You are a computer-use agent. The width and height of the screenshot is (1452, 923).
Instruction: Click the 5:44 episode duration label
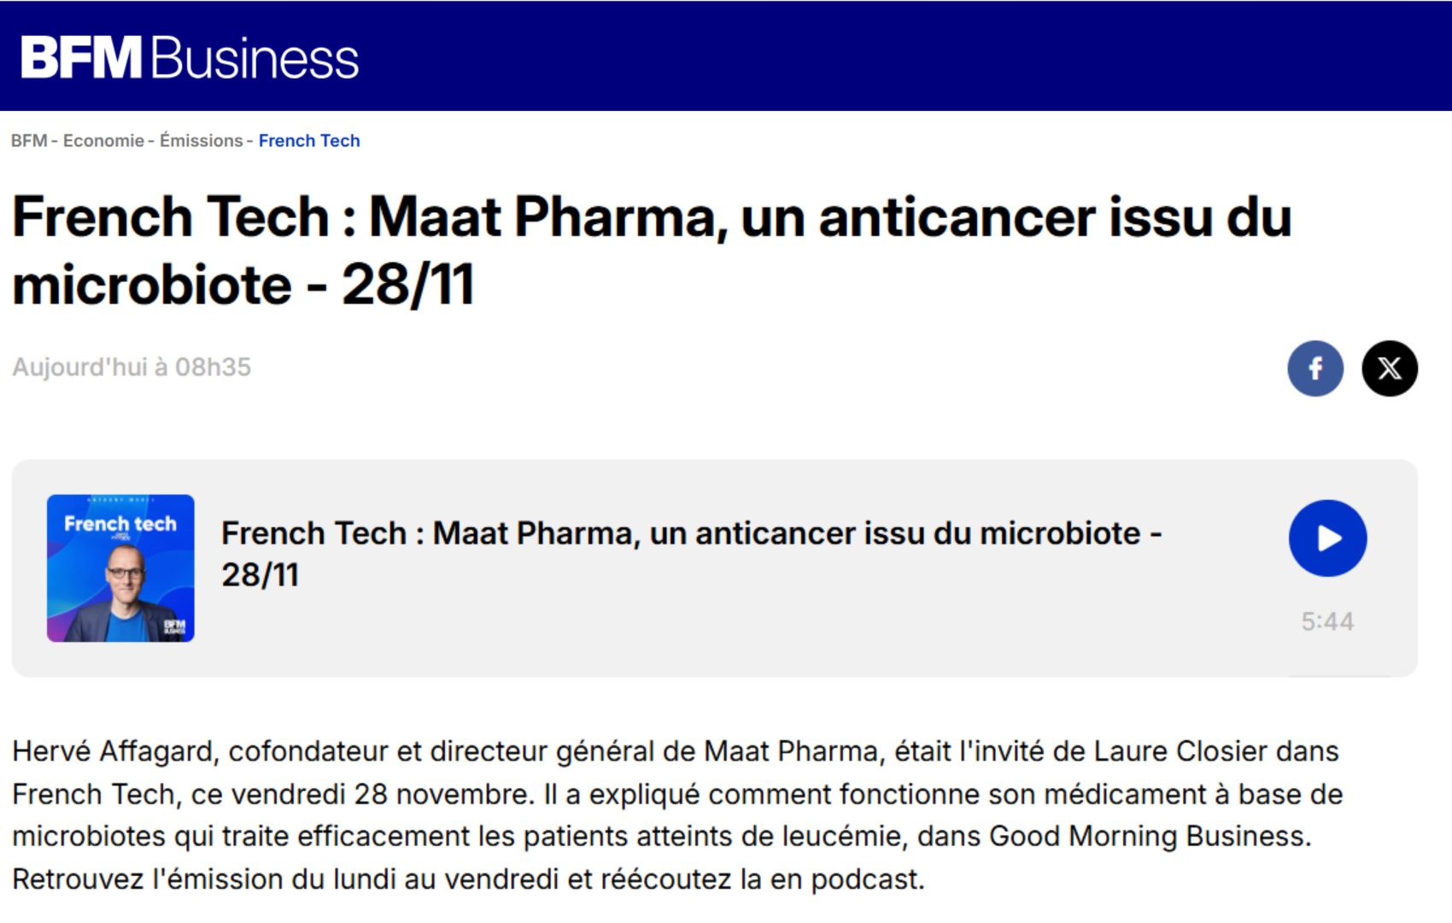[x=1327, y=621]
